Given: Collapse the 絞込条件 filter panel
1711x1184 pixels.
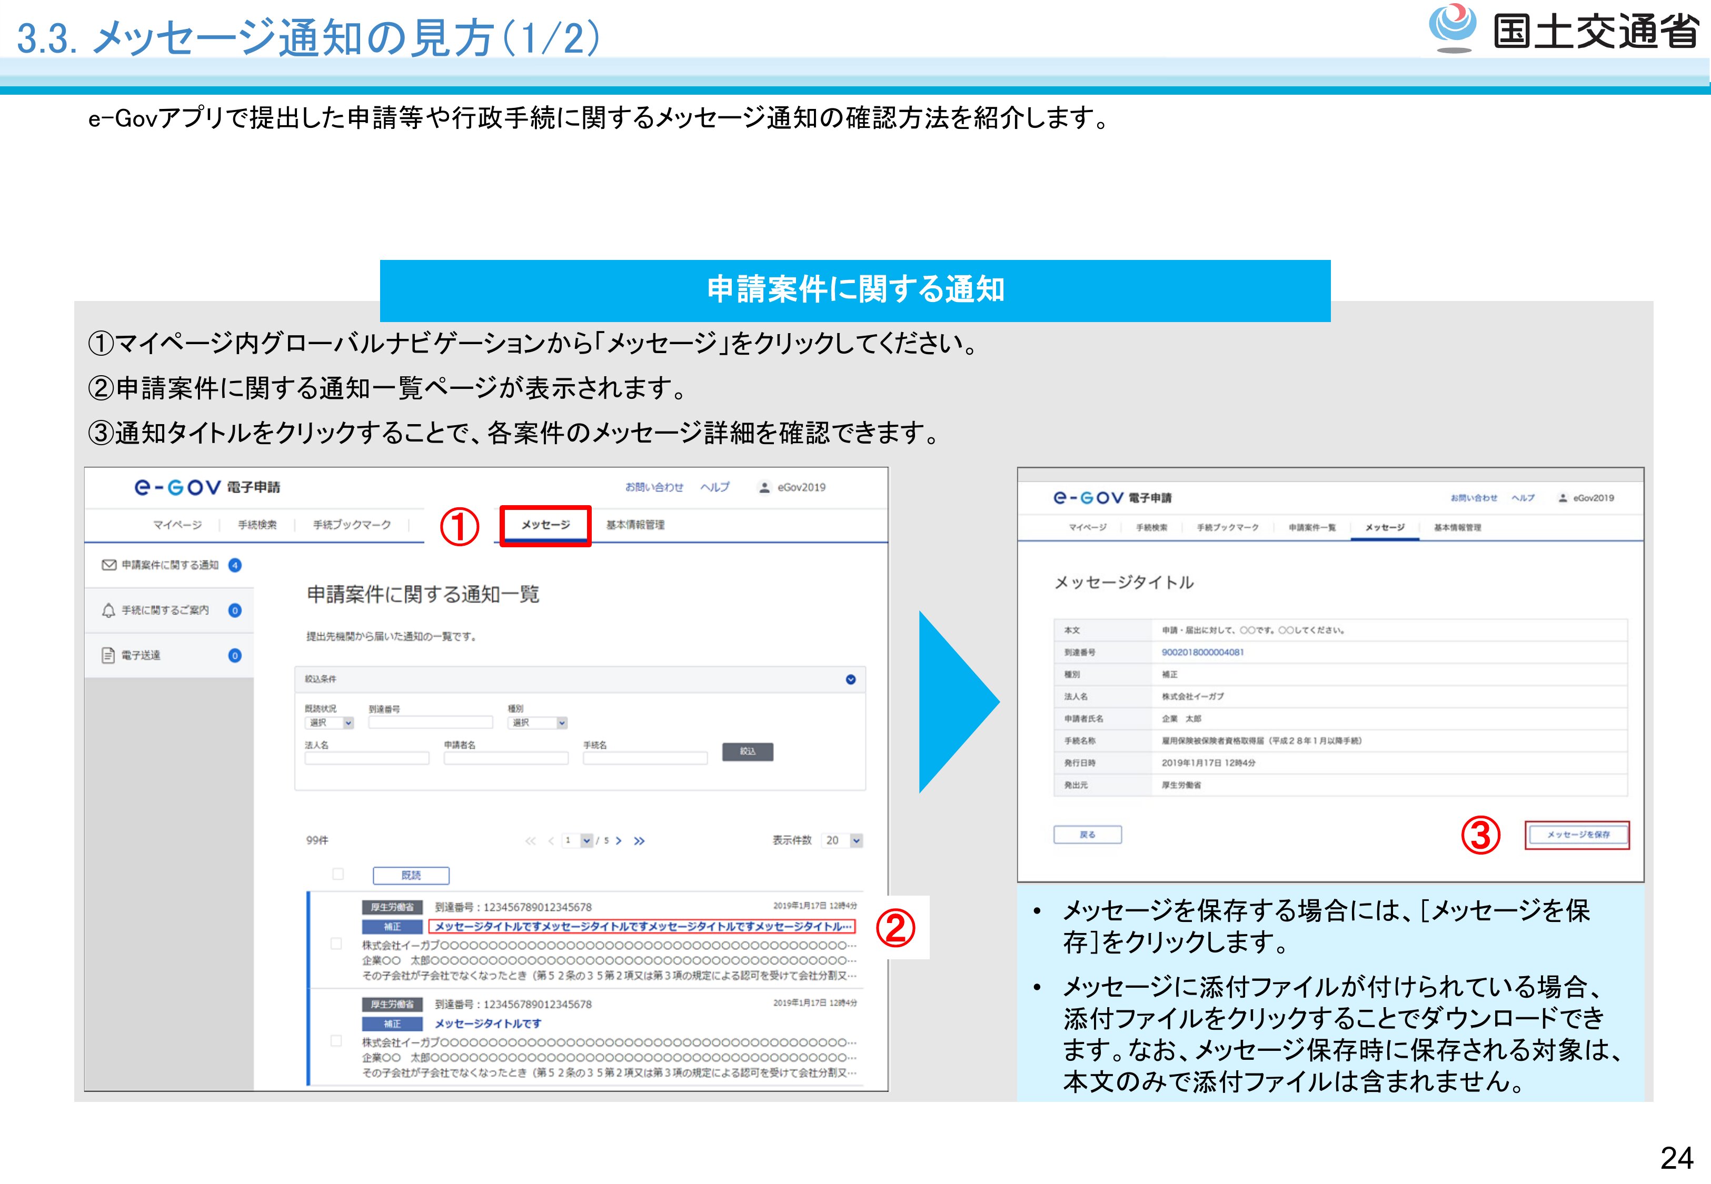Looking at the screenshot, I should (x=850, y=679).
